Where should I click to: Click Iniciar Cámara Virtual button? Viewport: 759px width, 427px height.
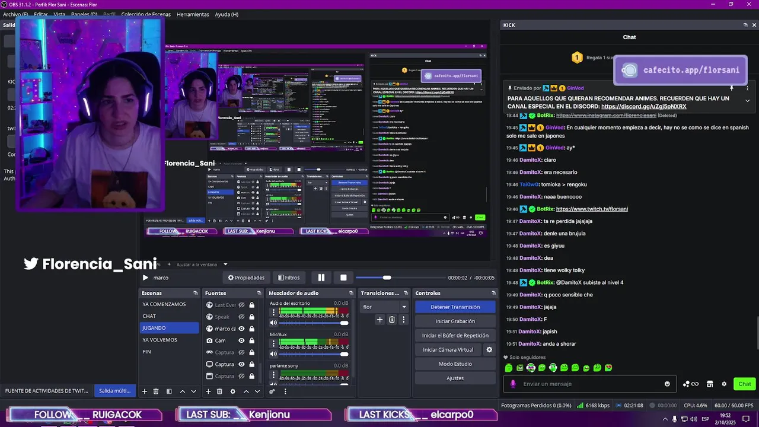[x=448, y=349]
